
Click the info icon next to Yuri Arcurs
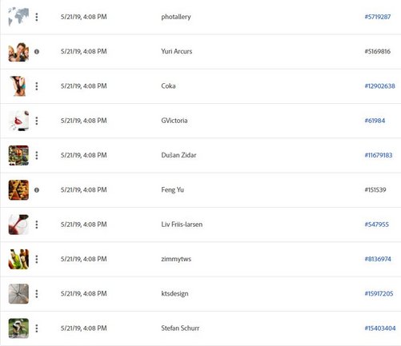[x=37, y=51]
